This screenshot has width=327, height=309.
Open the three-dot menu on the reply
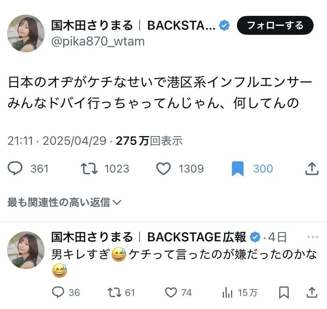point(312,237)
